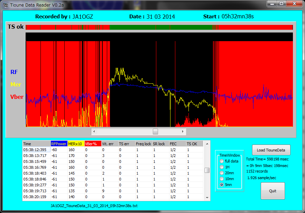Select time cell 05:38:12:395
This screenshot has width=305, height=213.
pos(37,150)
